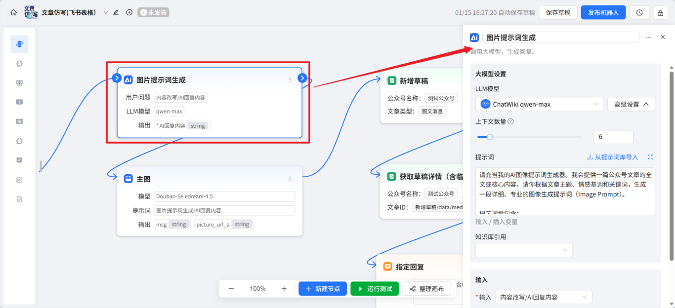675x308 pixels.
Task: Click the exclamation mark icon in the left sidebar
Action: (x=19, y=102)
